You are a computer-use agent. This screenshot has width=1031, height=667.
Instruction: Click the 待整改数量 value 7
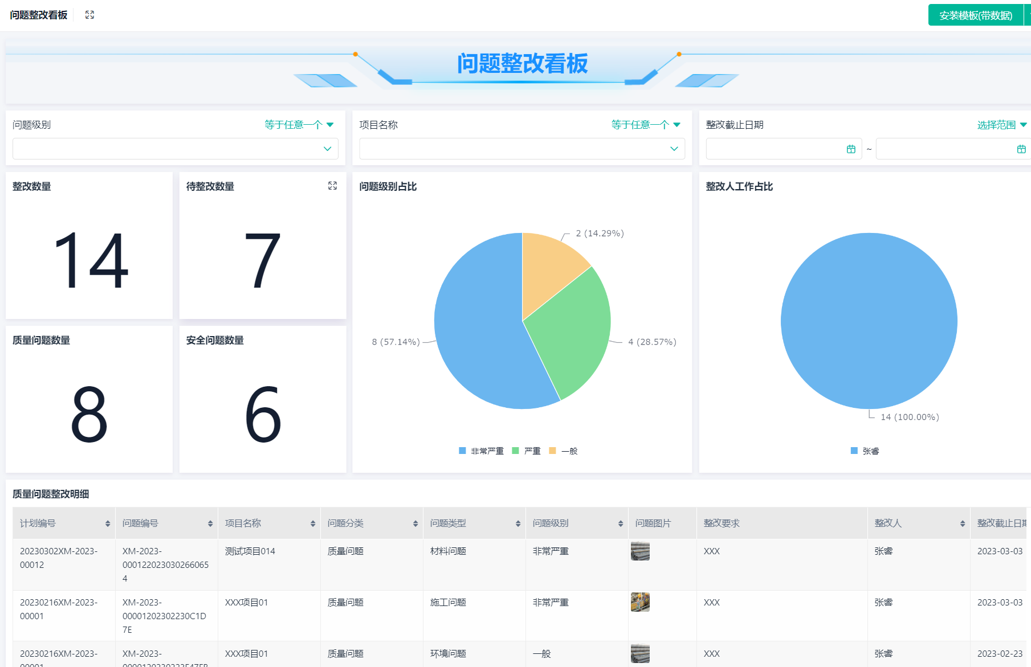(262, 260)
